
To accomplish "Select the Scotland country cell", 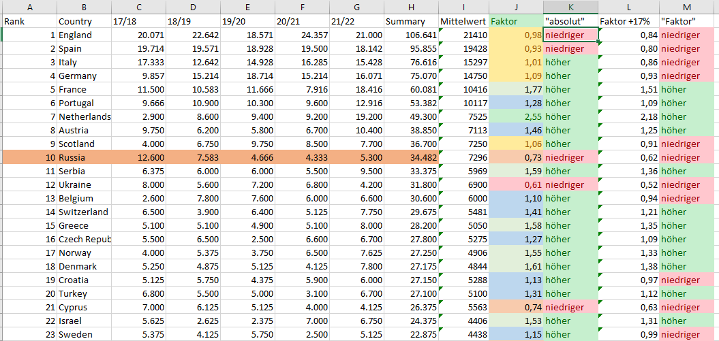I will point(85,144).
